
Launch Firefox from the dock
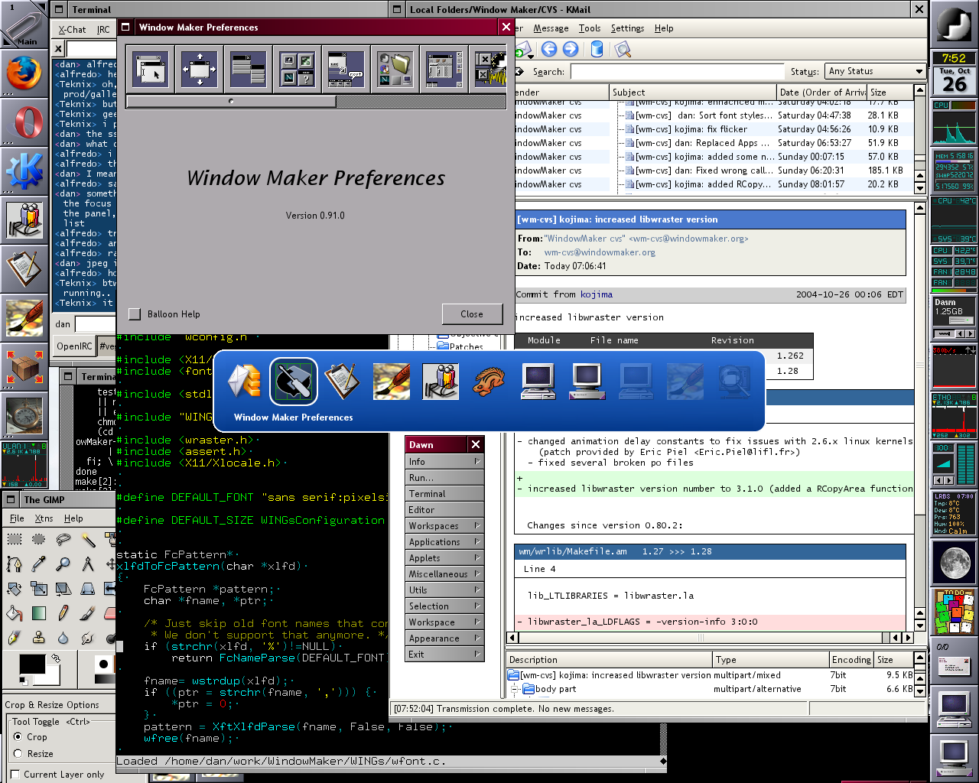pos(24,73)
